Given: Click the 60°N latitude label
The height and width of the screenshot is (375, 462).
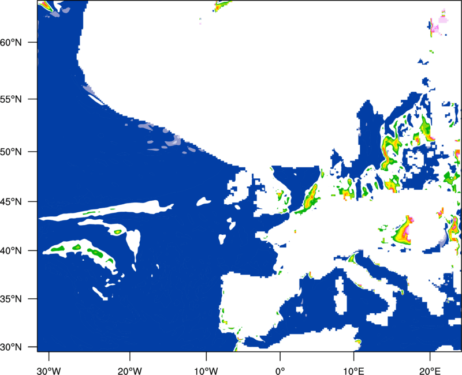Looking at the screenshot, I should pos(11,42).
